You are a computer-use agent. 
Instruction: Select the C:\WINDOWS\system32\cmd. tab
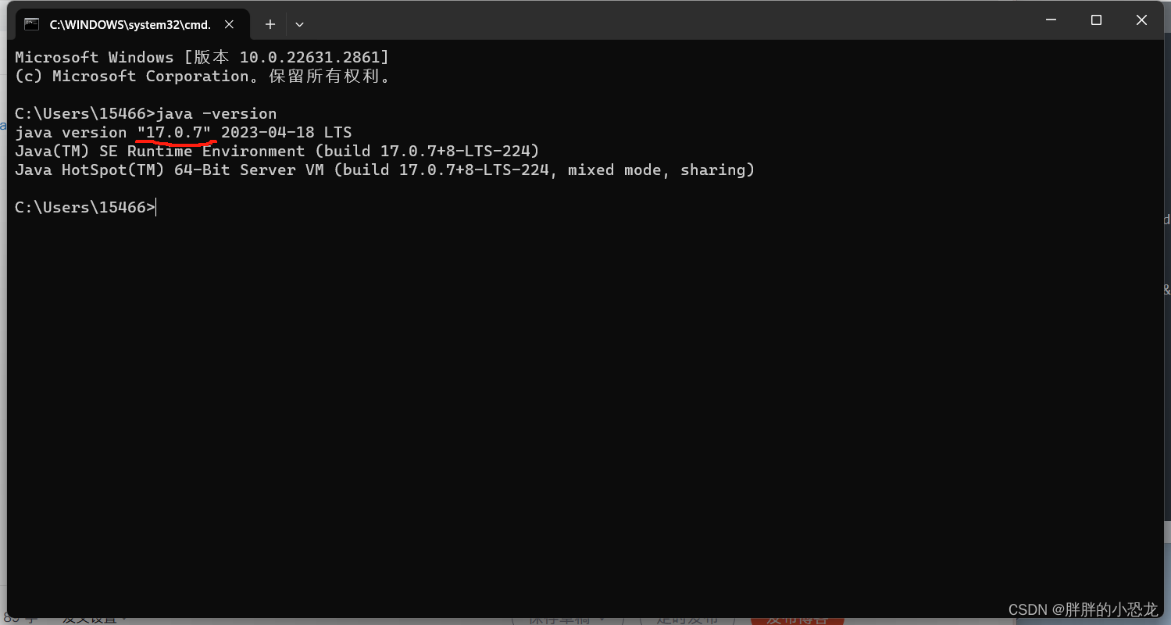tap(129, 24)
